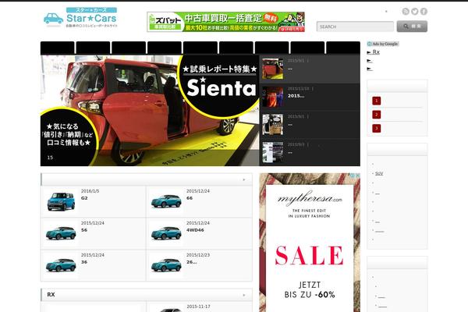468x312 pixels.
Task: Click the magnifier search button
Action: click(x=412, y=27)
